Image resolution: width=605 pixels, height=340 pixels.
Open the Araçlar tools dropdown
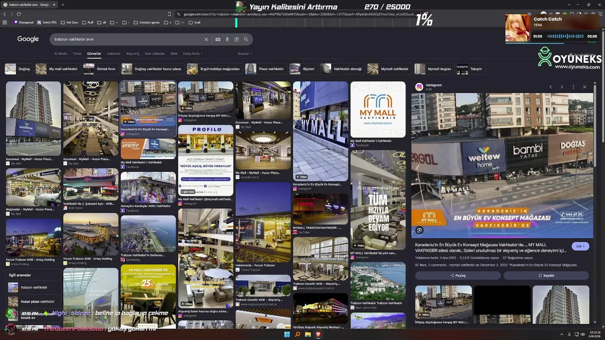(244, 54)
